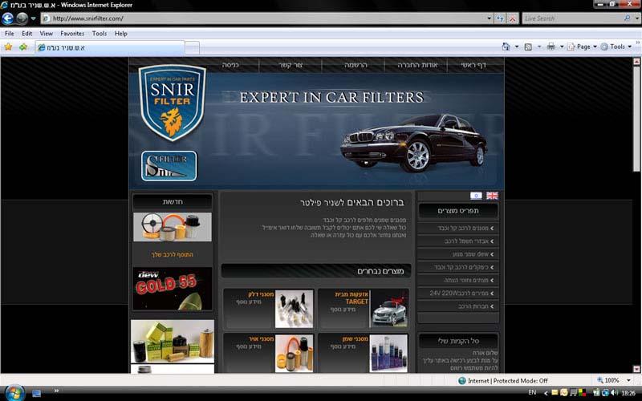This screenshot has width=642, height=401.
Task: Open the 24V 220W converters category
Action: click(x=457, y=294)
